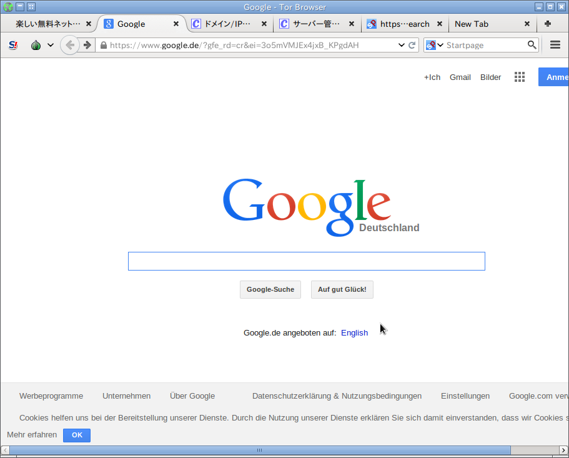Open a new tab with plus icon
Viewport: 569px width, 458px height.
pyautogui.click(x=548, y=24)
